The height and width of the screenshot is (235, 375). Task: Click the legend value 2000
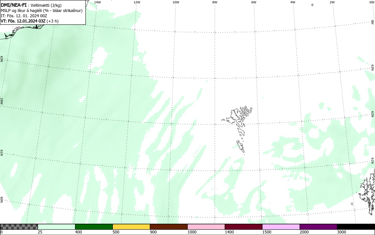[304, 232]
